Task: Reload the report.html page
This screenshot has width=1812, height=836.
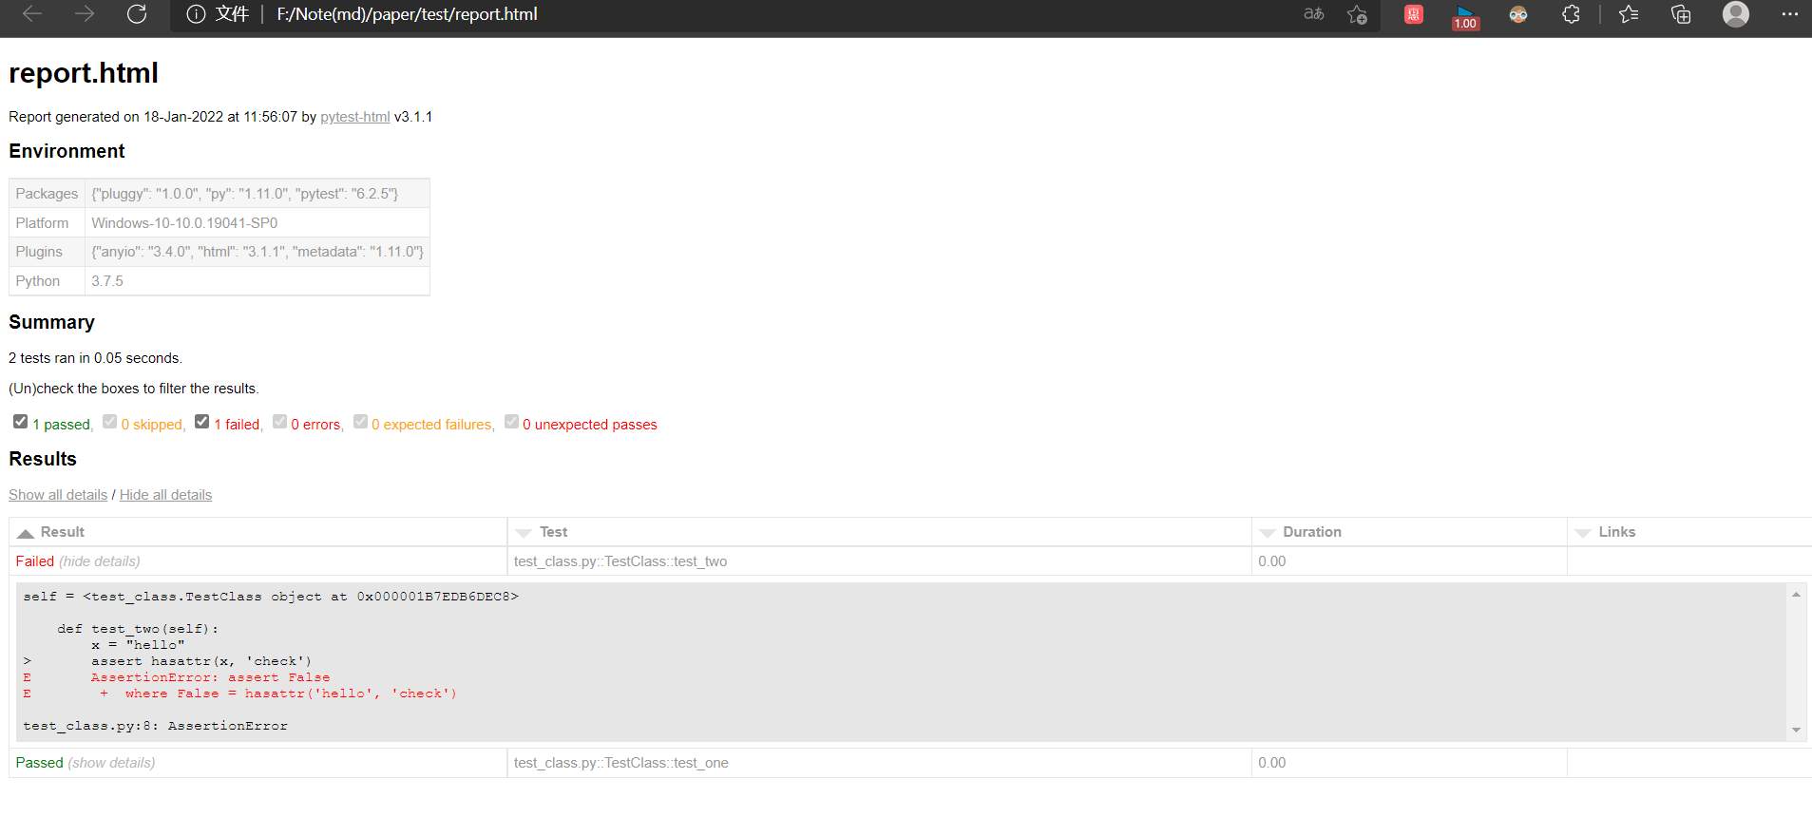Action: pos(137,14)
